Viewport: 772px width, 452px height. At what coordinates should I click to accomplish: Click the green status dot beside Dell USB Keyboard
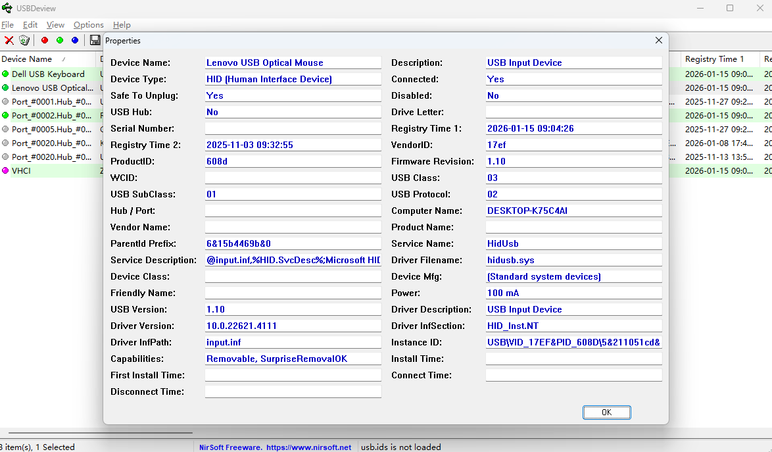click(5, 74)
